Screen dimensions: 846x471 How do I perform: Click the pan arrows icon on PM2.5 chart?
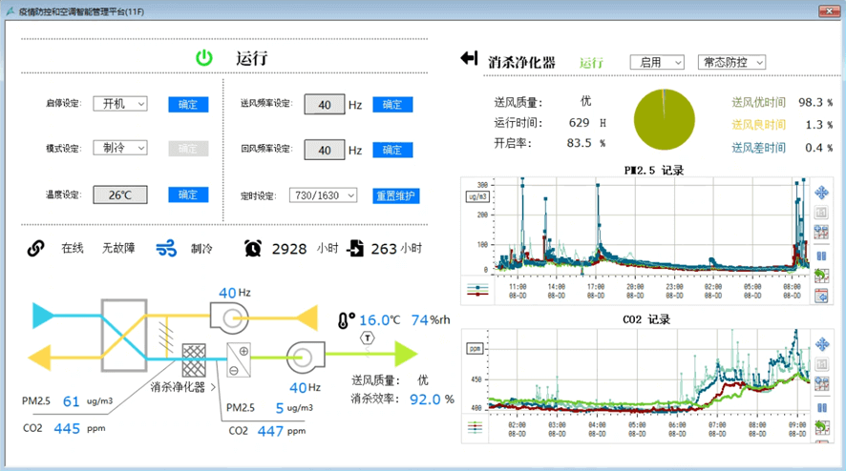(820, 193)
